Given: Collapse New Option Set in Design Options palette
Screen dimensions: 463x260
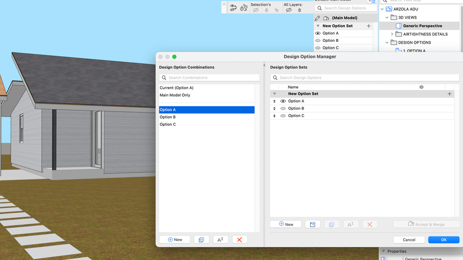Looking at the screenshot, I should coord(318,26).
